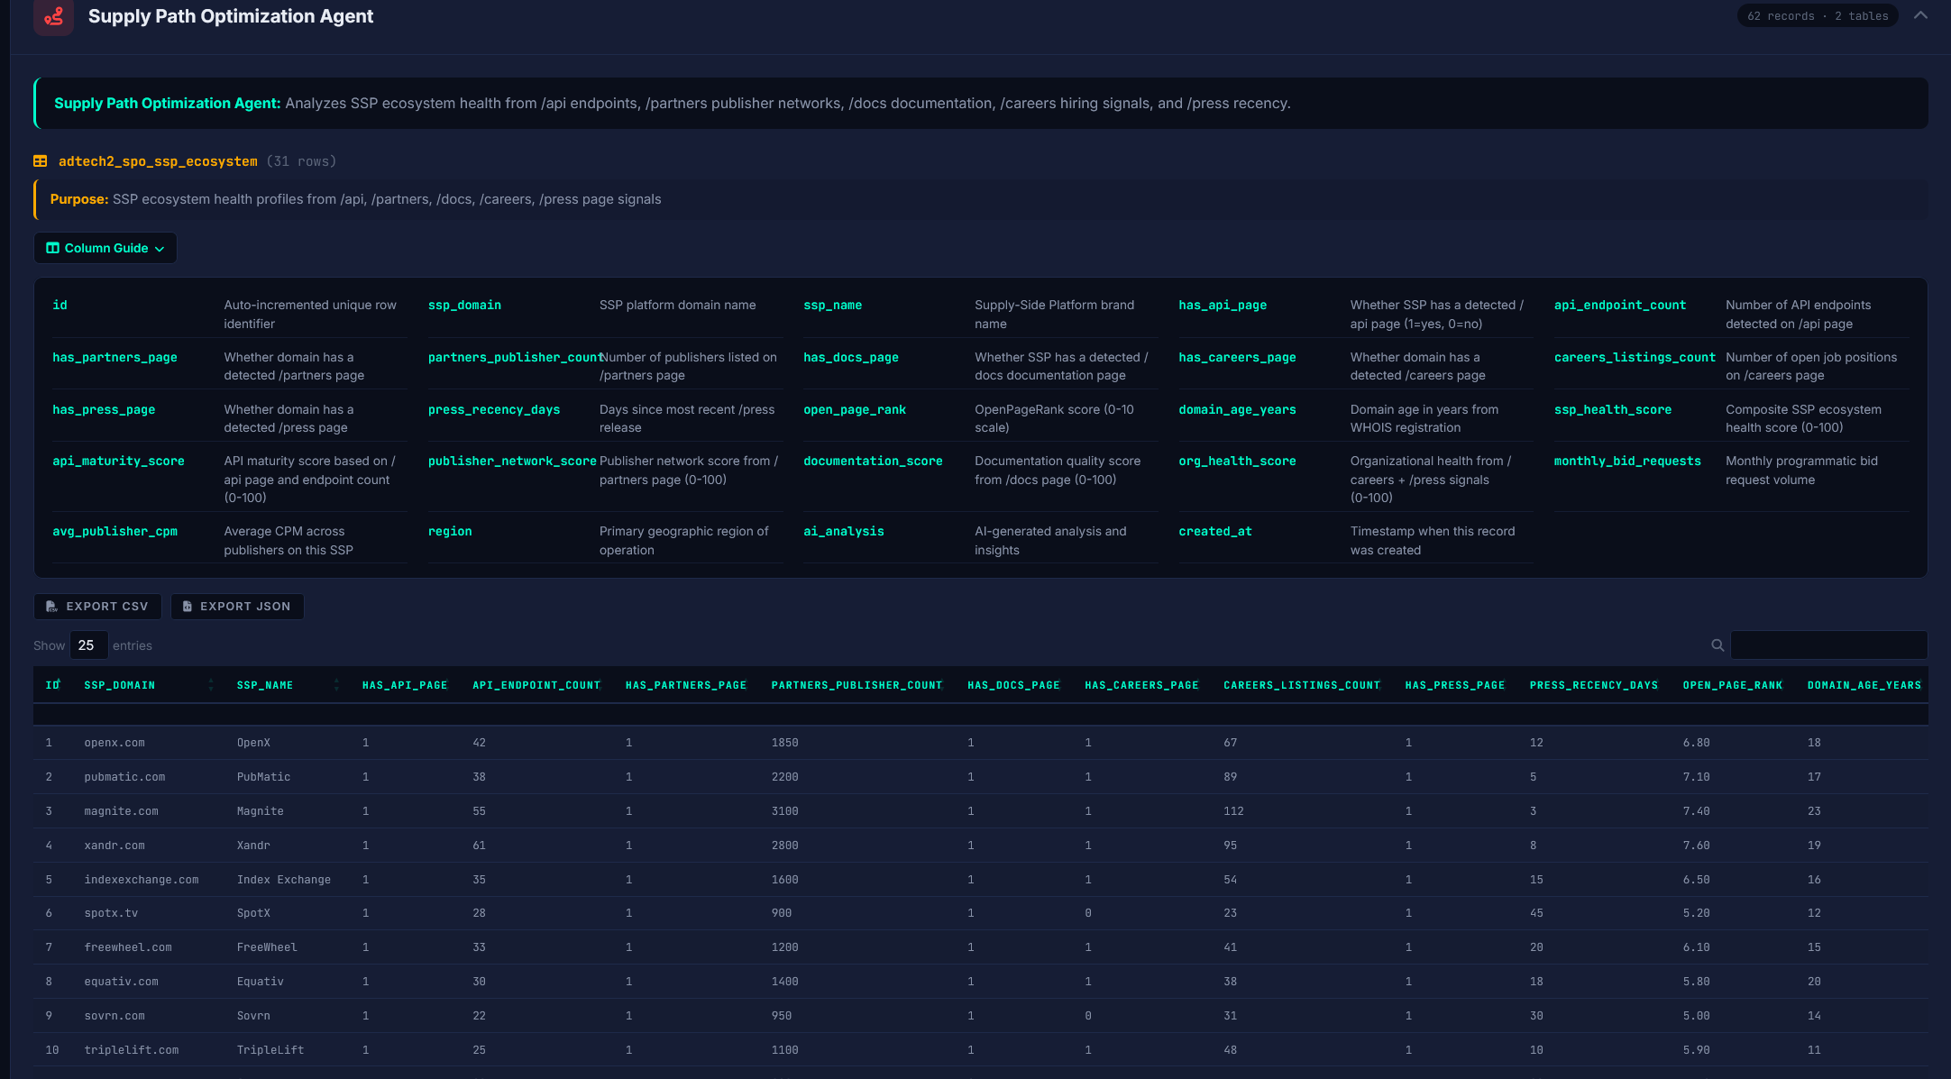This screenshot has width=1951, height=1079.
Task: Click the magnite.com domain cell
Action: (x=121, y=811)
